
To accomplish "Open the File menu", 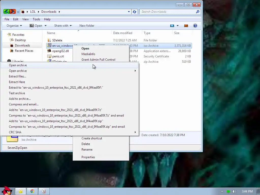I will coord(7,19).
